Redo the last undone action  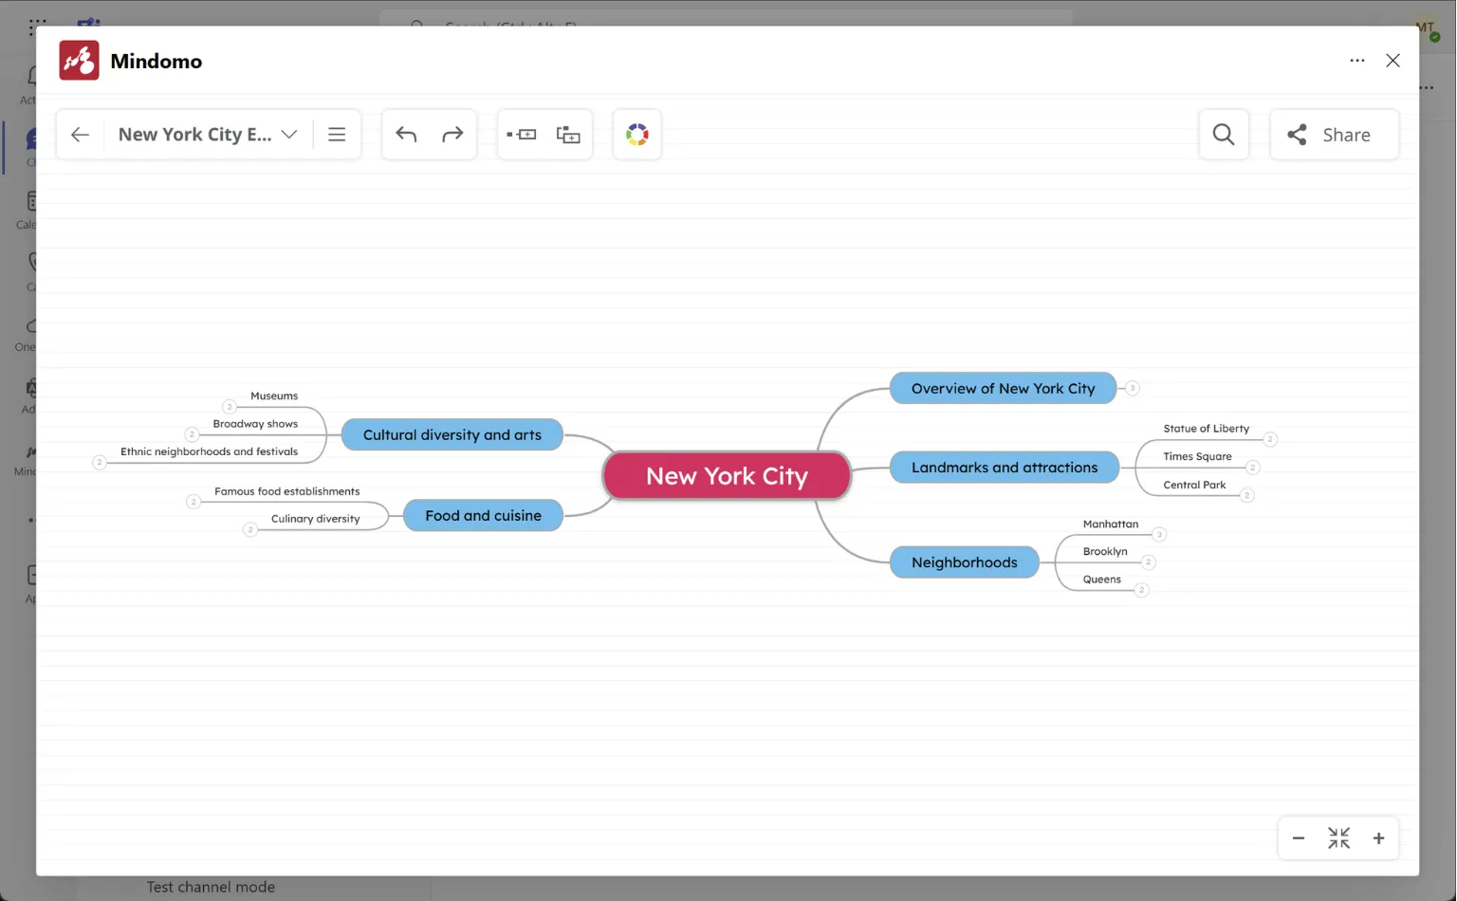pos(452,135)
